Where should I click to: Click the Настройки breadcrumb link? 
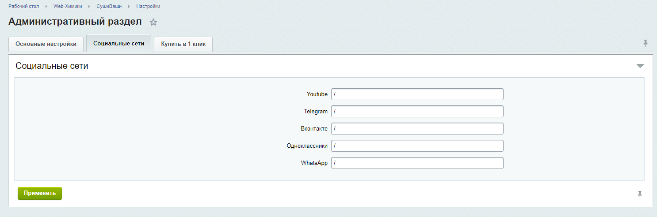pos(148,7)
